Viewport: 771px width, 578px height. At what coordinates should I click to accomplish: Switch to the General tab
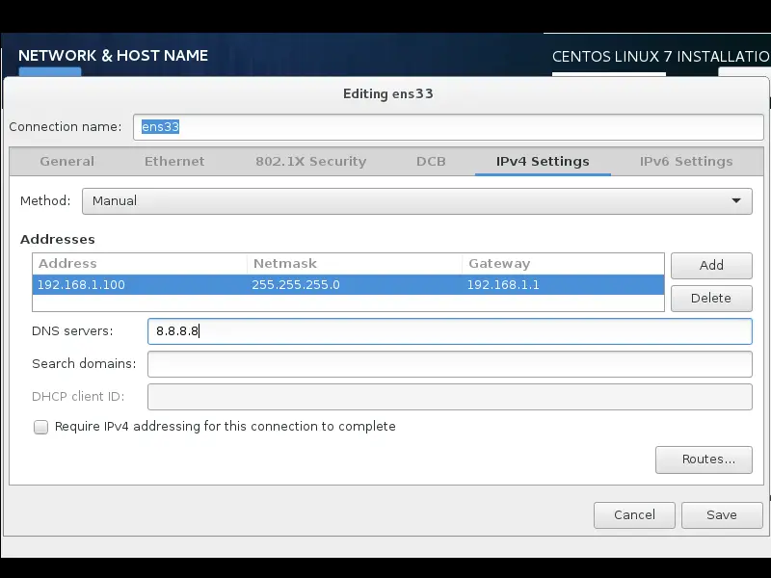[x=66, y=161]
